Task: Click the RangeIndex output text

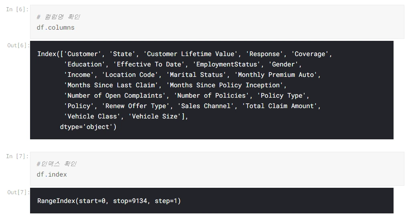Action: [109, 201]
